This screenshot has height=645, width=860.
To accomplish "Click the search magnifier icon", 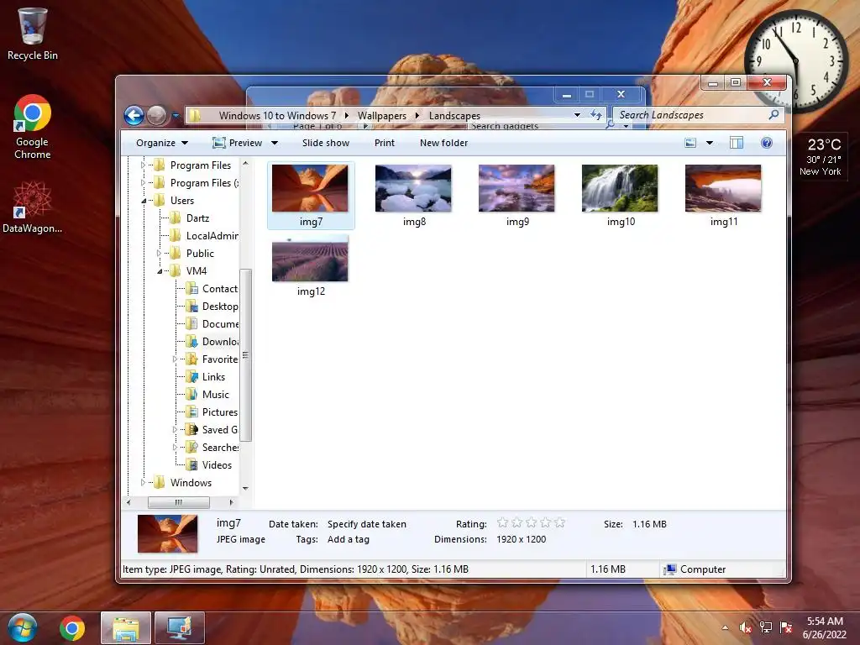I will [773, 114].
